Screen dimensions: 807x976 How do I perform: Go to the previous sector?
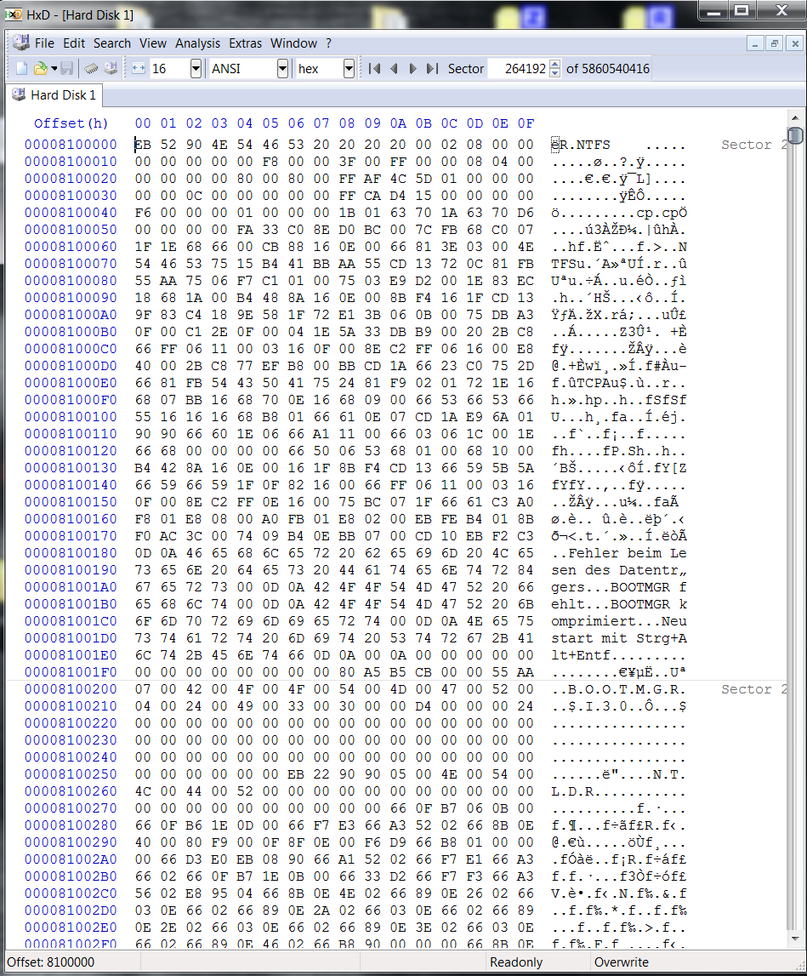point(394,68)
